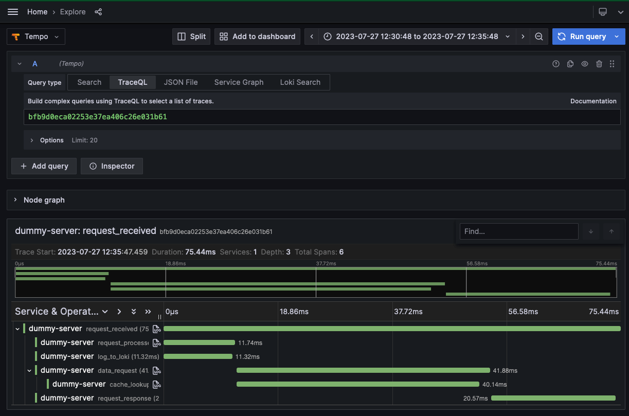Click the Add to dashboard button

(x=257, y=37)
